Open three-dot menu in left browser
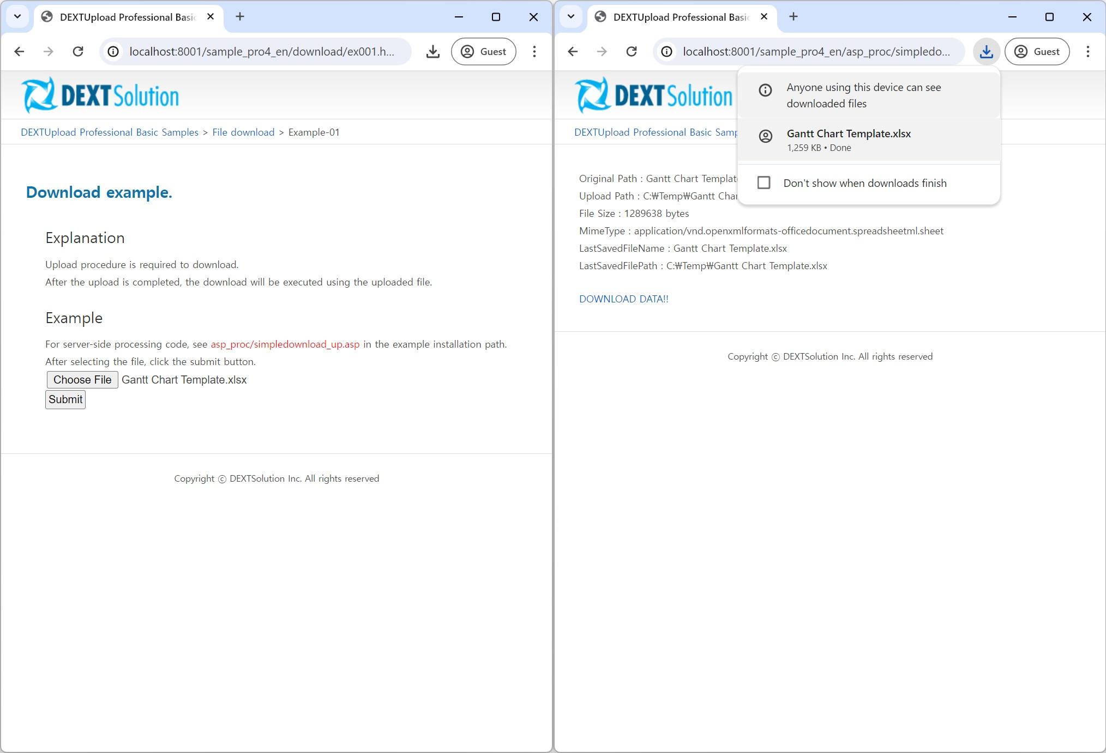 [534, 52]
